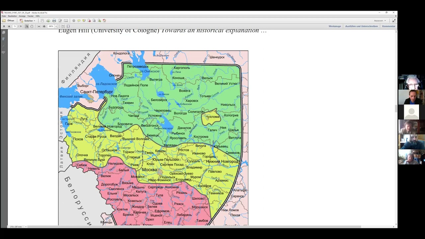Open the Kommentar pane

coord(388,26)
